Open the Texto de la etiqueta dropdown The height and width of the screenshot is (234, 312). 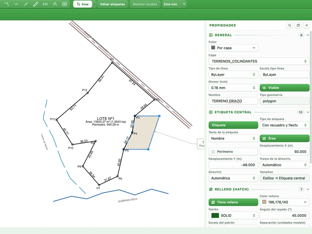coord(233,138)
